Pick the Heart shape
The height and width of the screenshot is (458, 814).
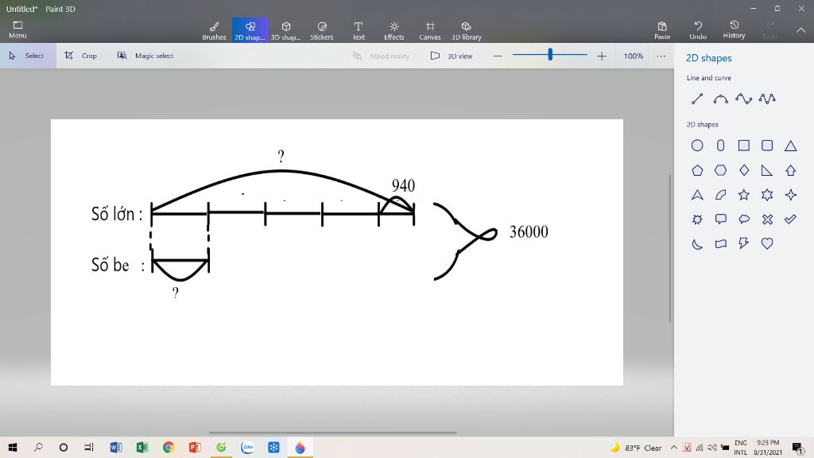point(767,243)
